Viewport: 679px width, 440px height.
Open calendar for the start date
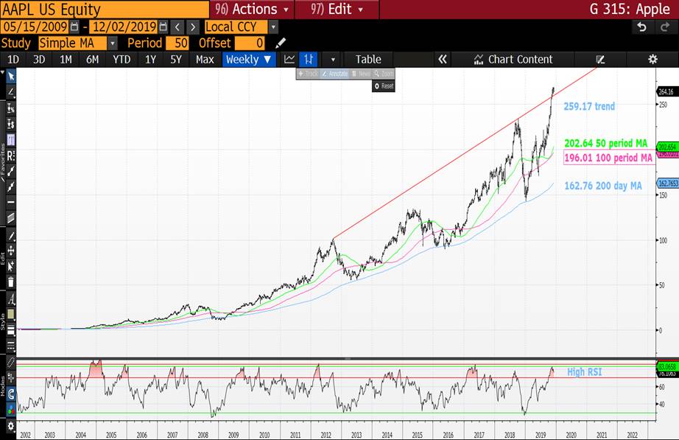[x=74, y=27]
